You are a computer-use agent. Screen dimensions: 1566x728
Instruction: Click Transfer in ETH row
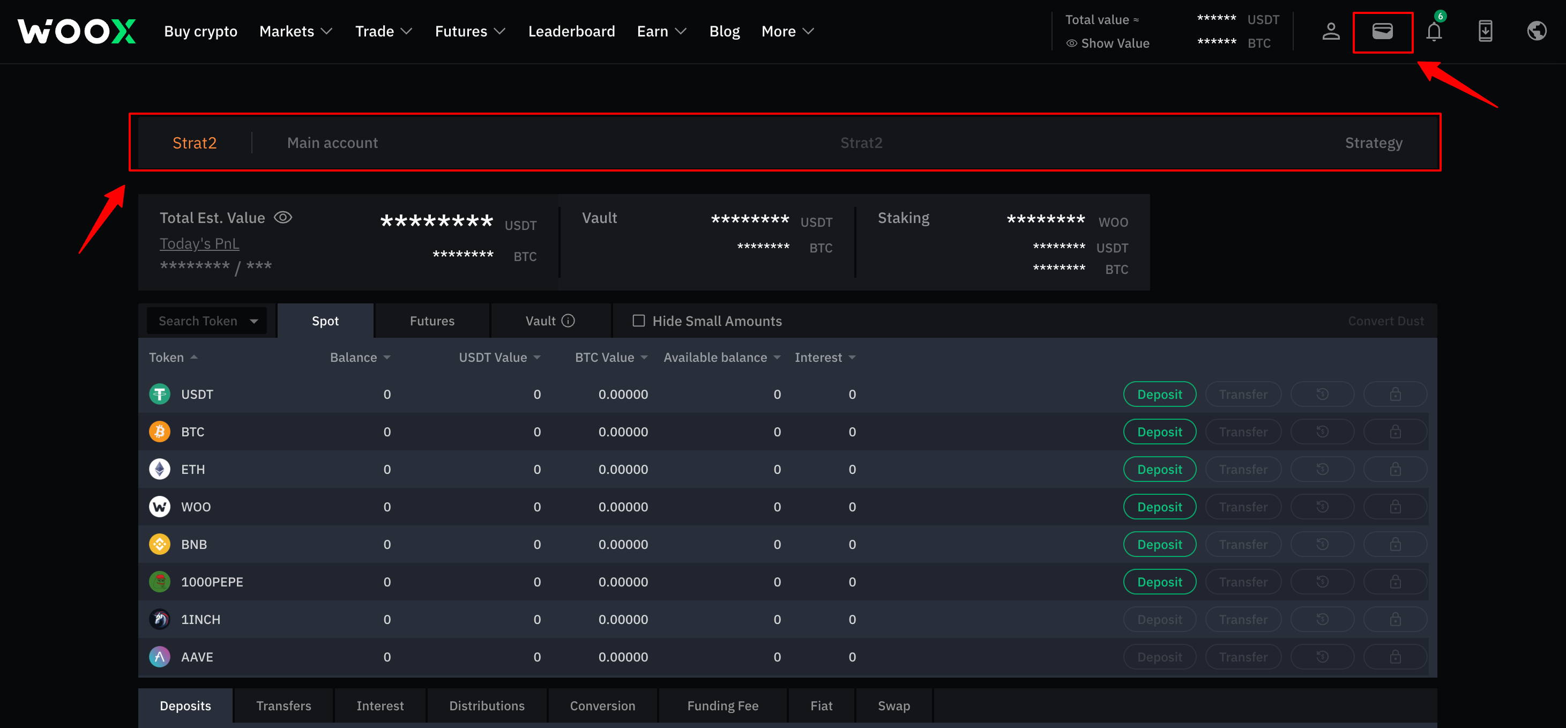click(x=1243, y=470)
